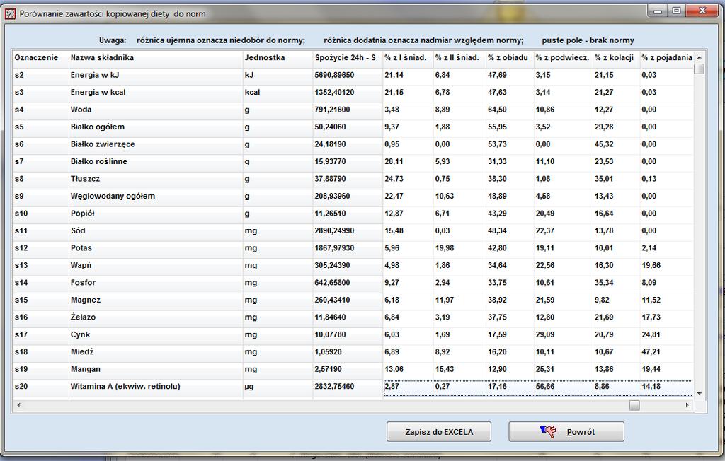Screen dimensions: 725x461
Task: Click the app icon in the title bar
Action: point(10,14)
